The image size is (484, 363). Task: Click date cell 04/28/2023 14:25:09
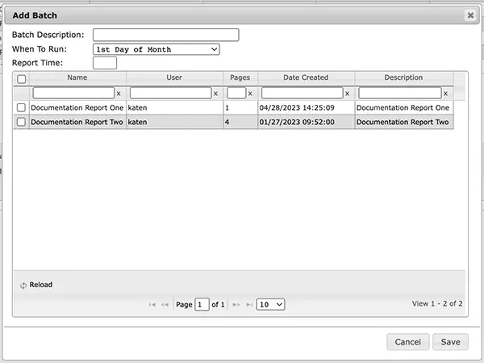[307, 108]
